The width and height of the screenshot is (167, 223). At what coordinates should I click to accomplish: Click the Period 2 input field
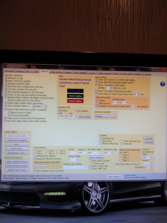pyautogui.click(x=82, y=153)
